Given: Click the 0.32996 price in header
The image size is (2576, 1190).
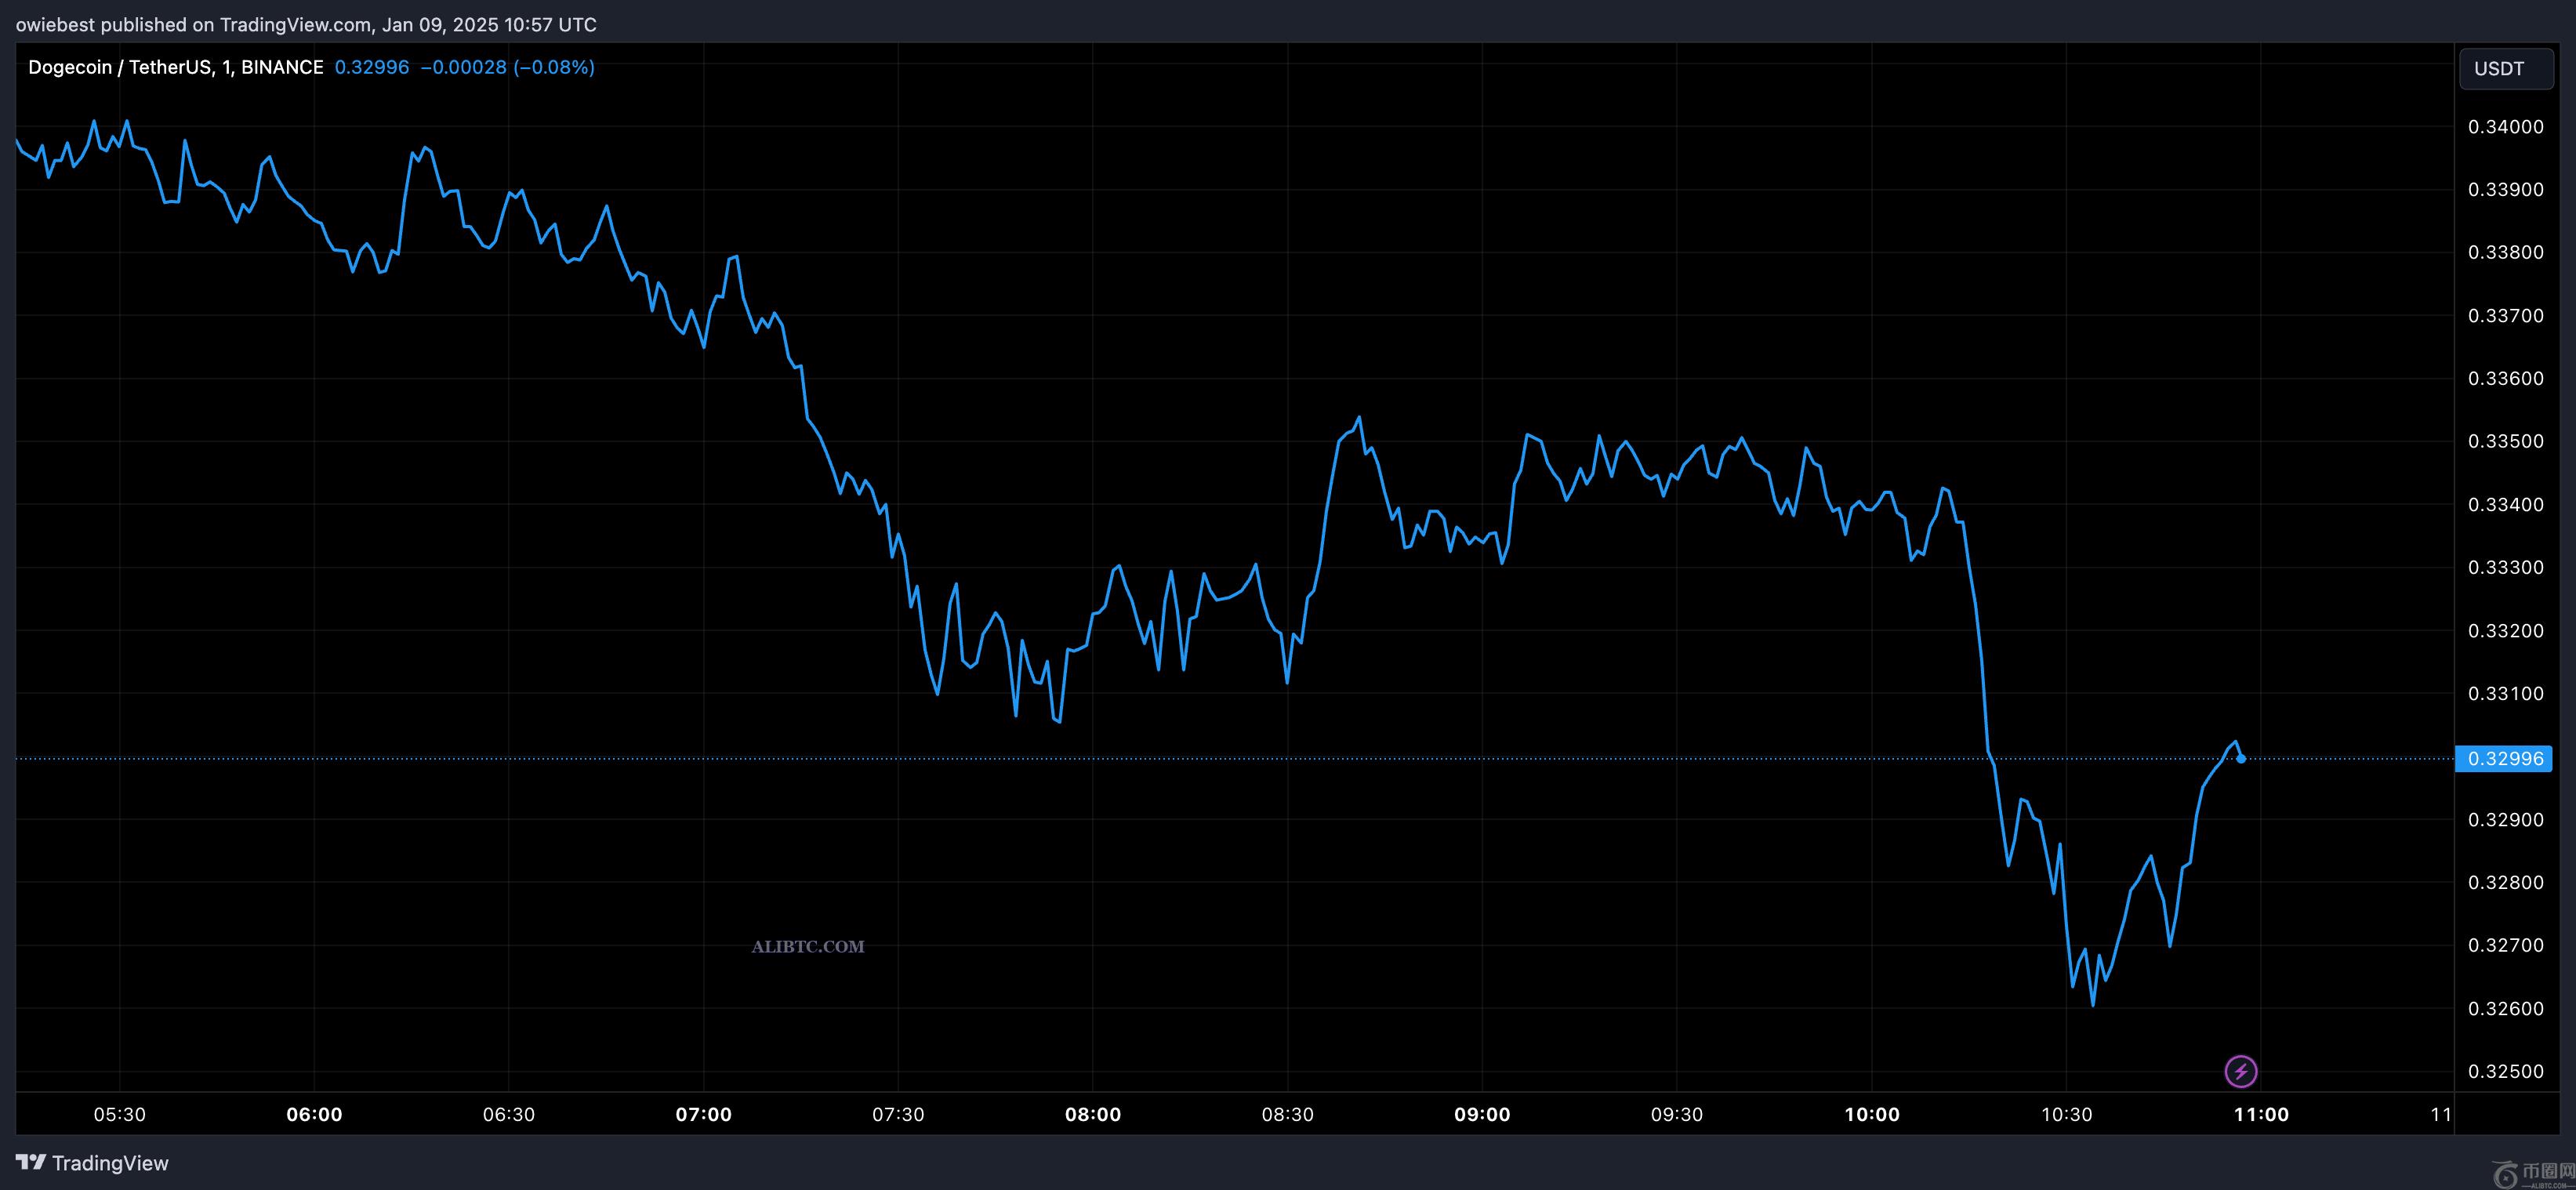Looking at the screenshot, I should point(372,67).
